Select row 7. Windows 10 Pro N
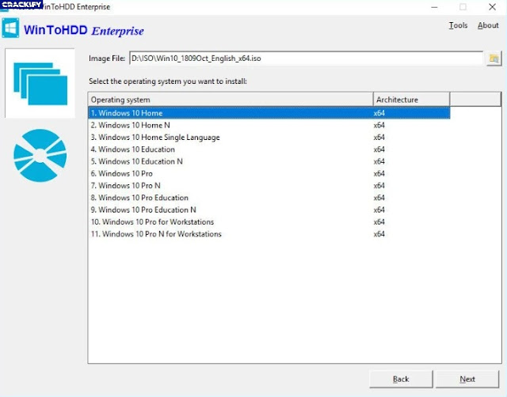 coord(269,186)
